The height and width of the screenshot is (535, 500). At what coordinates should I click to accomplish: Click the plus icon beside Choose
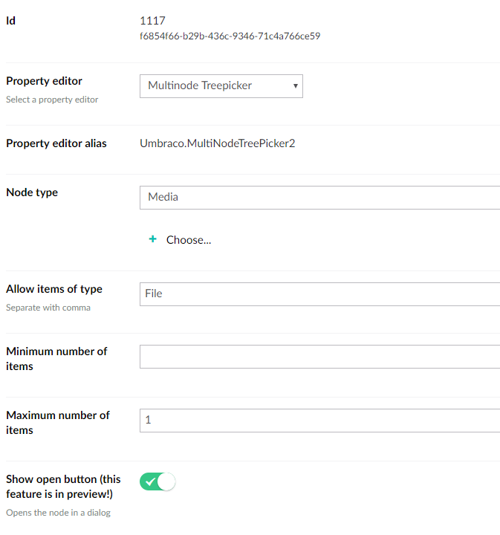[153, 239]
